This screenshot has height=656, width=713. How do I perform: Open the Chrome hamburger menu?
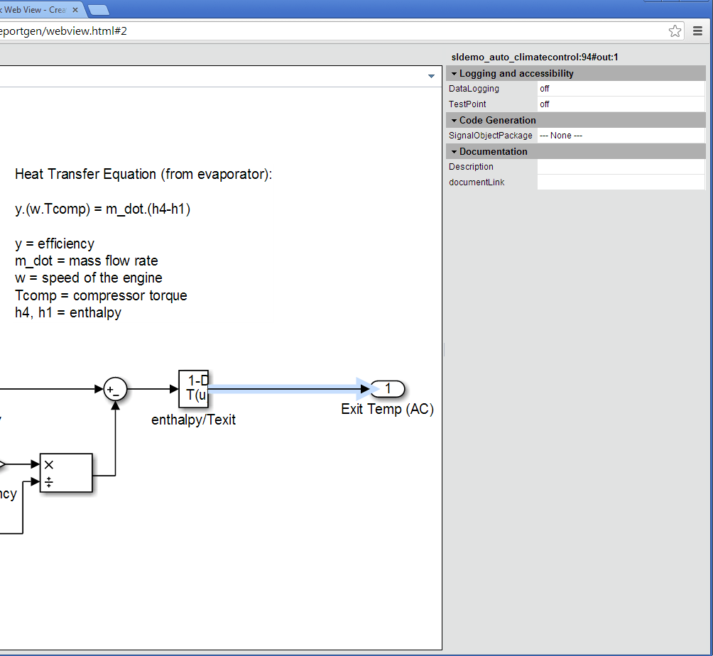click(x=697, y=31)
